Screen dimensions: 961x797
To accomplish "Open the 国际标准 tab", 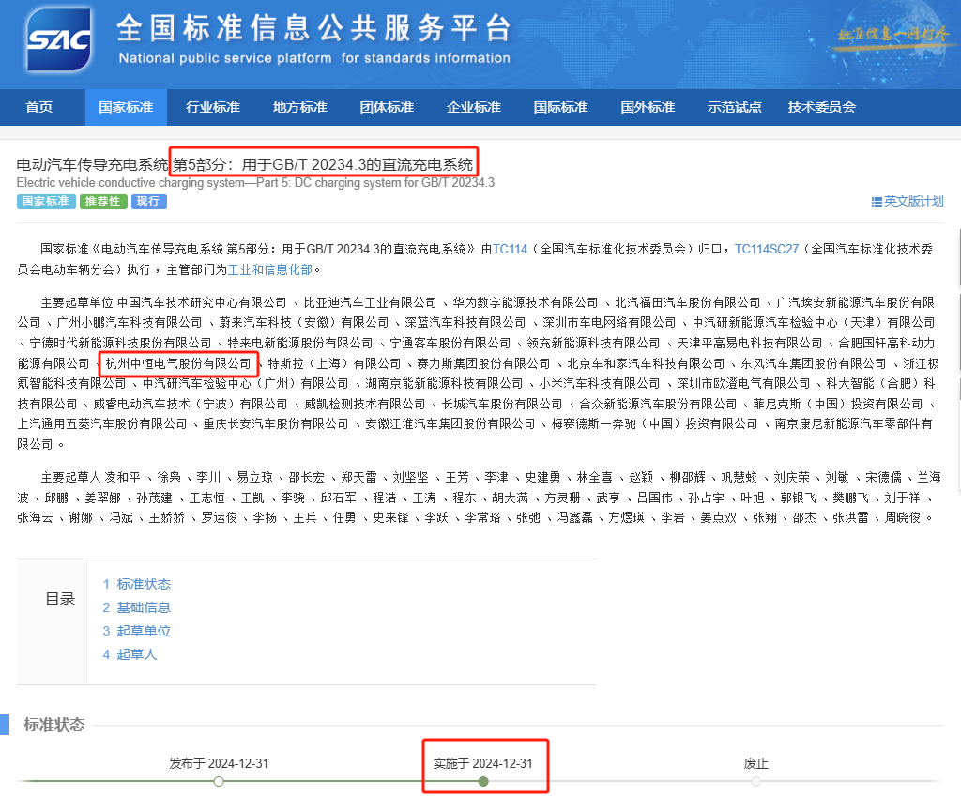I will [x=560, y=107].
